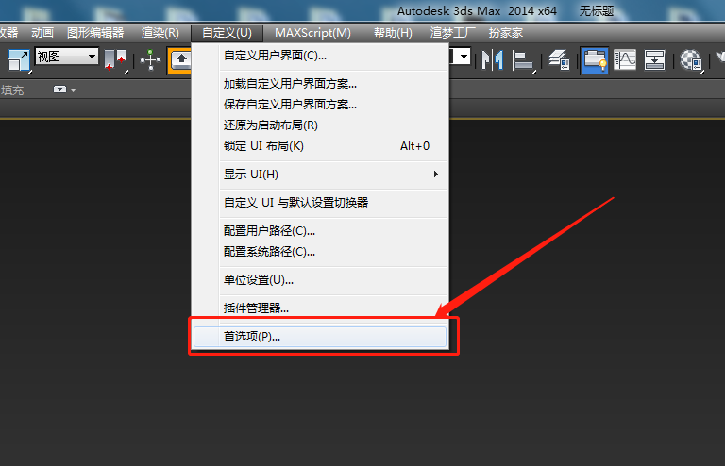The width and height of the screenshot is (725, 466).
Task: Click the Align tool icon
Action: click(523, 60)
